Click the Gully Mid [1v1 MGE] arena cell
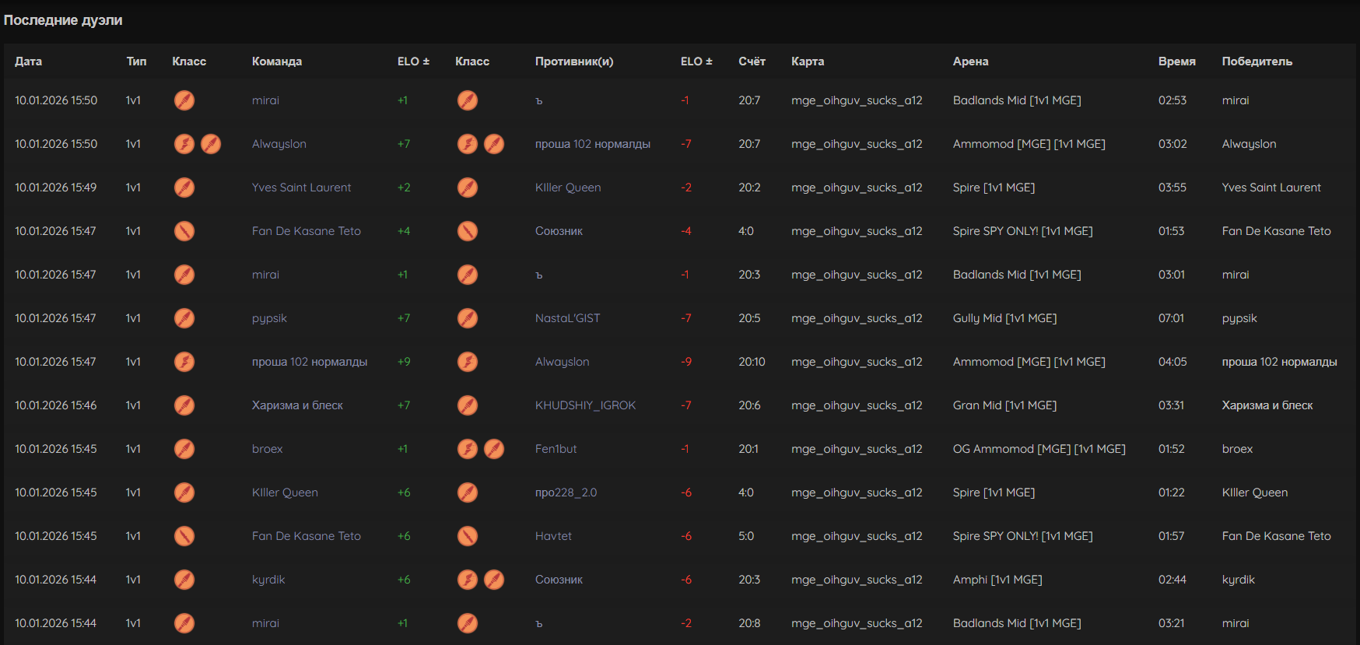This screenshot has height=645, width=1360. pos(1004,318)
